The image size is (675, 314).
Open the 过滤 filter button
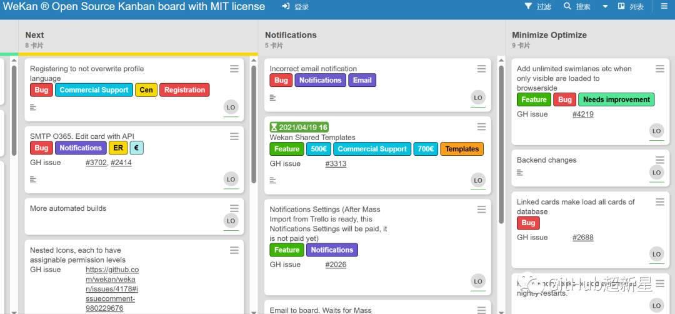tap(537, 6)
